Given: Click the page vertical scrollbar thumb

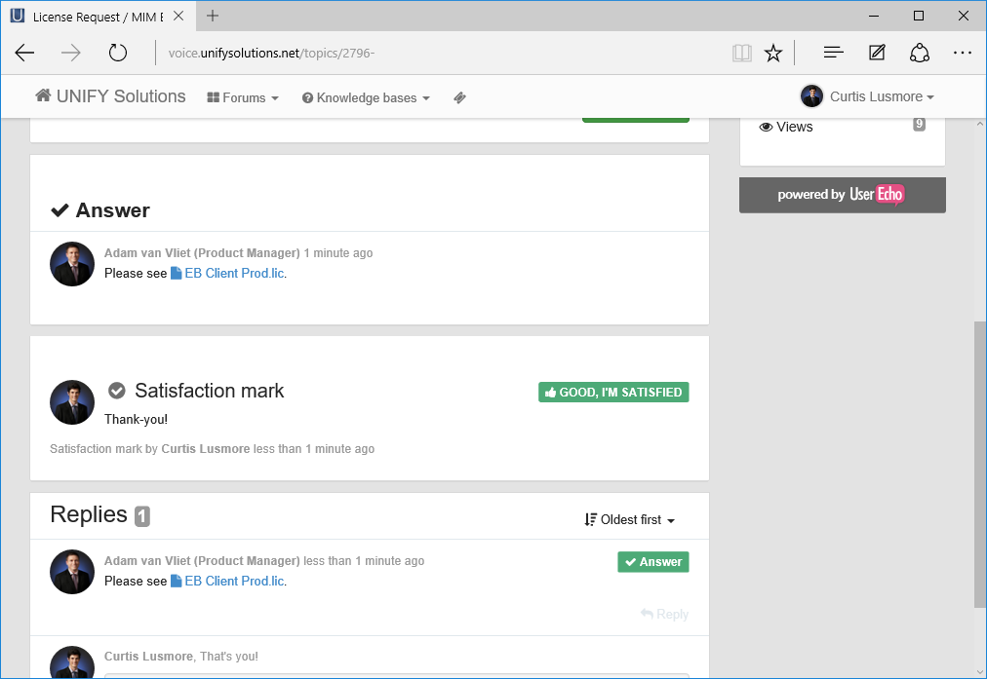Looking at the screenshot, I should (980, 466).
